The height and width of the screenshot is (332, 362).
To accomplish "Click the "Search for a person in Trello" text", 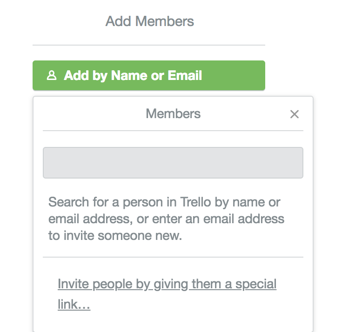I will 164,202.
